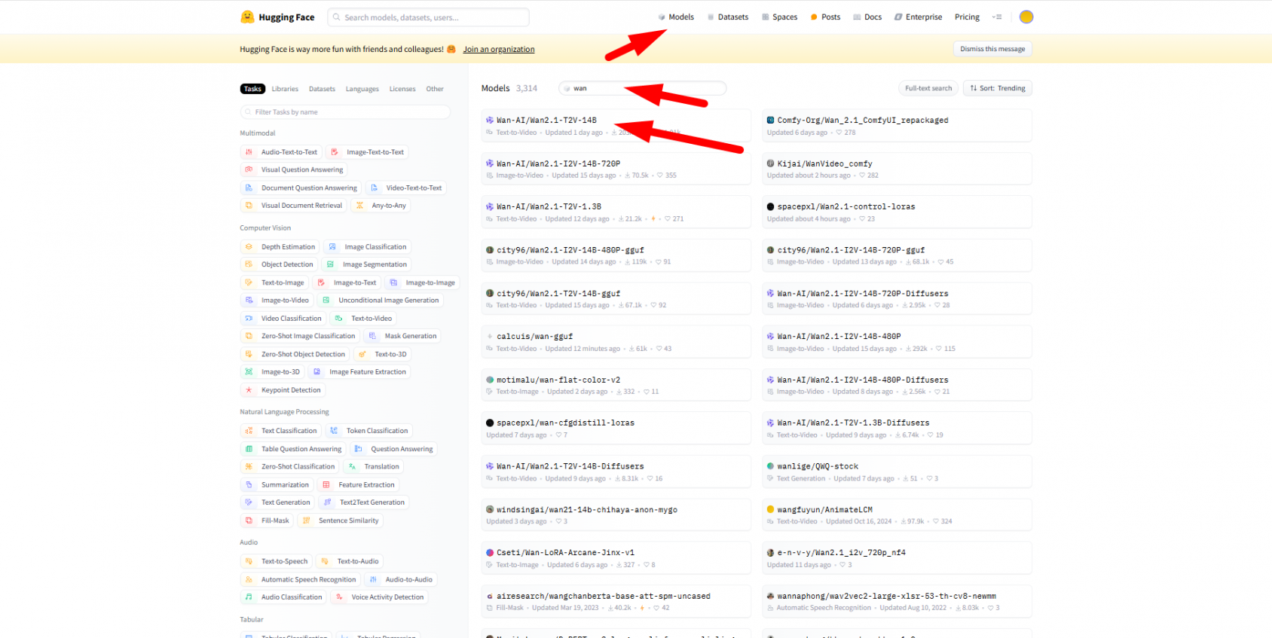
Task: Open Wan-AI/Wan2.1-I2V-14B-720P model
Action: 616,169
